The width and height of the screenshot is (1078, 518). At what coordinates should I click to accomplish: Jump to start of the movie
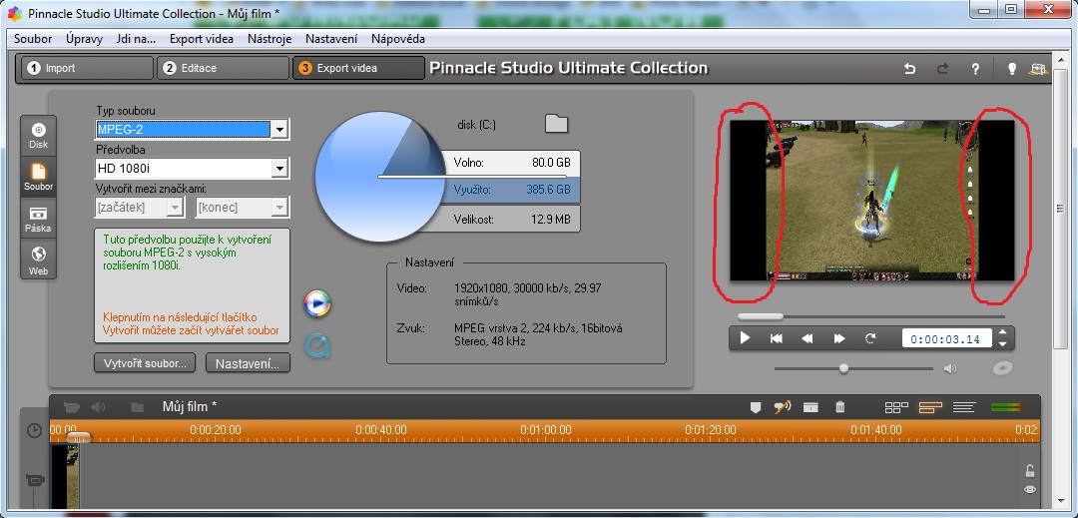click(x=777, y=338)
